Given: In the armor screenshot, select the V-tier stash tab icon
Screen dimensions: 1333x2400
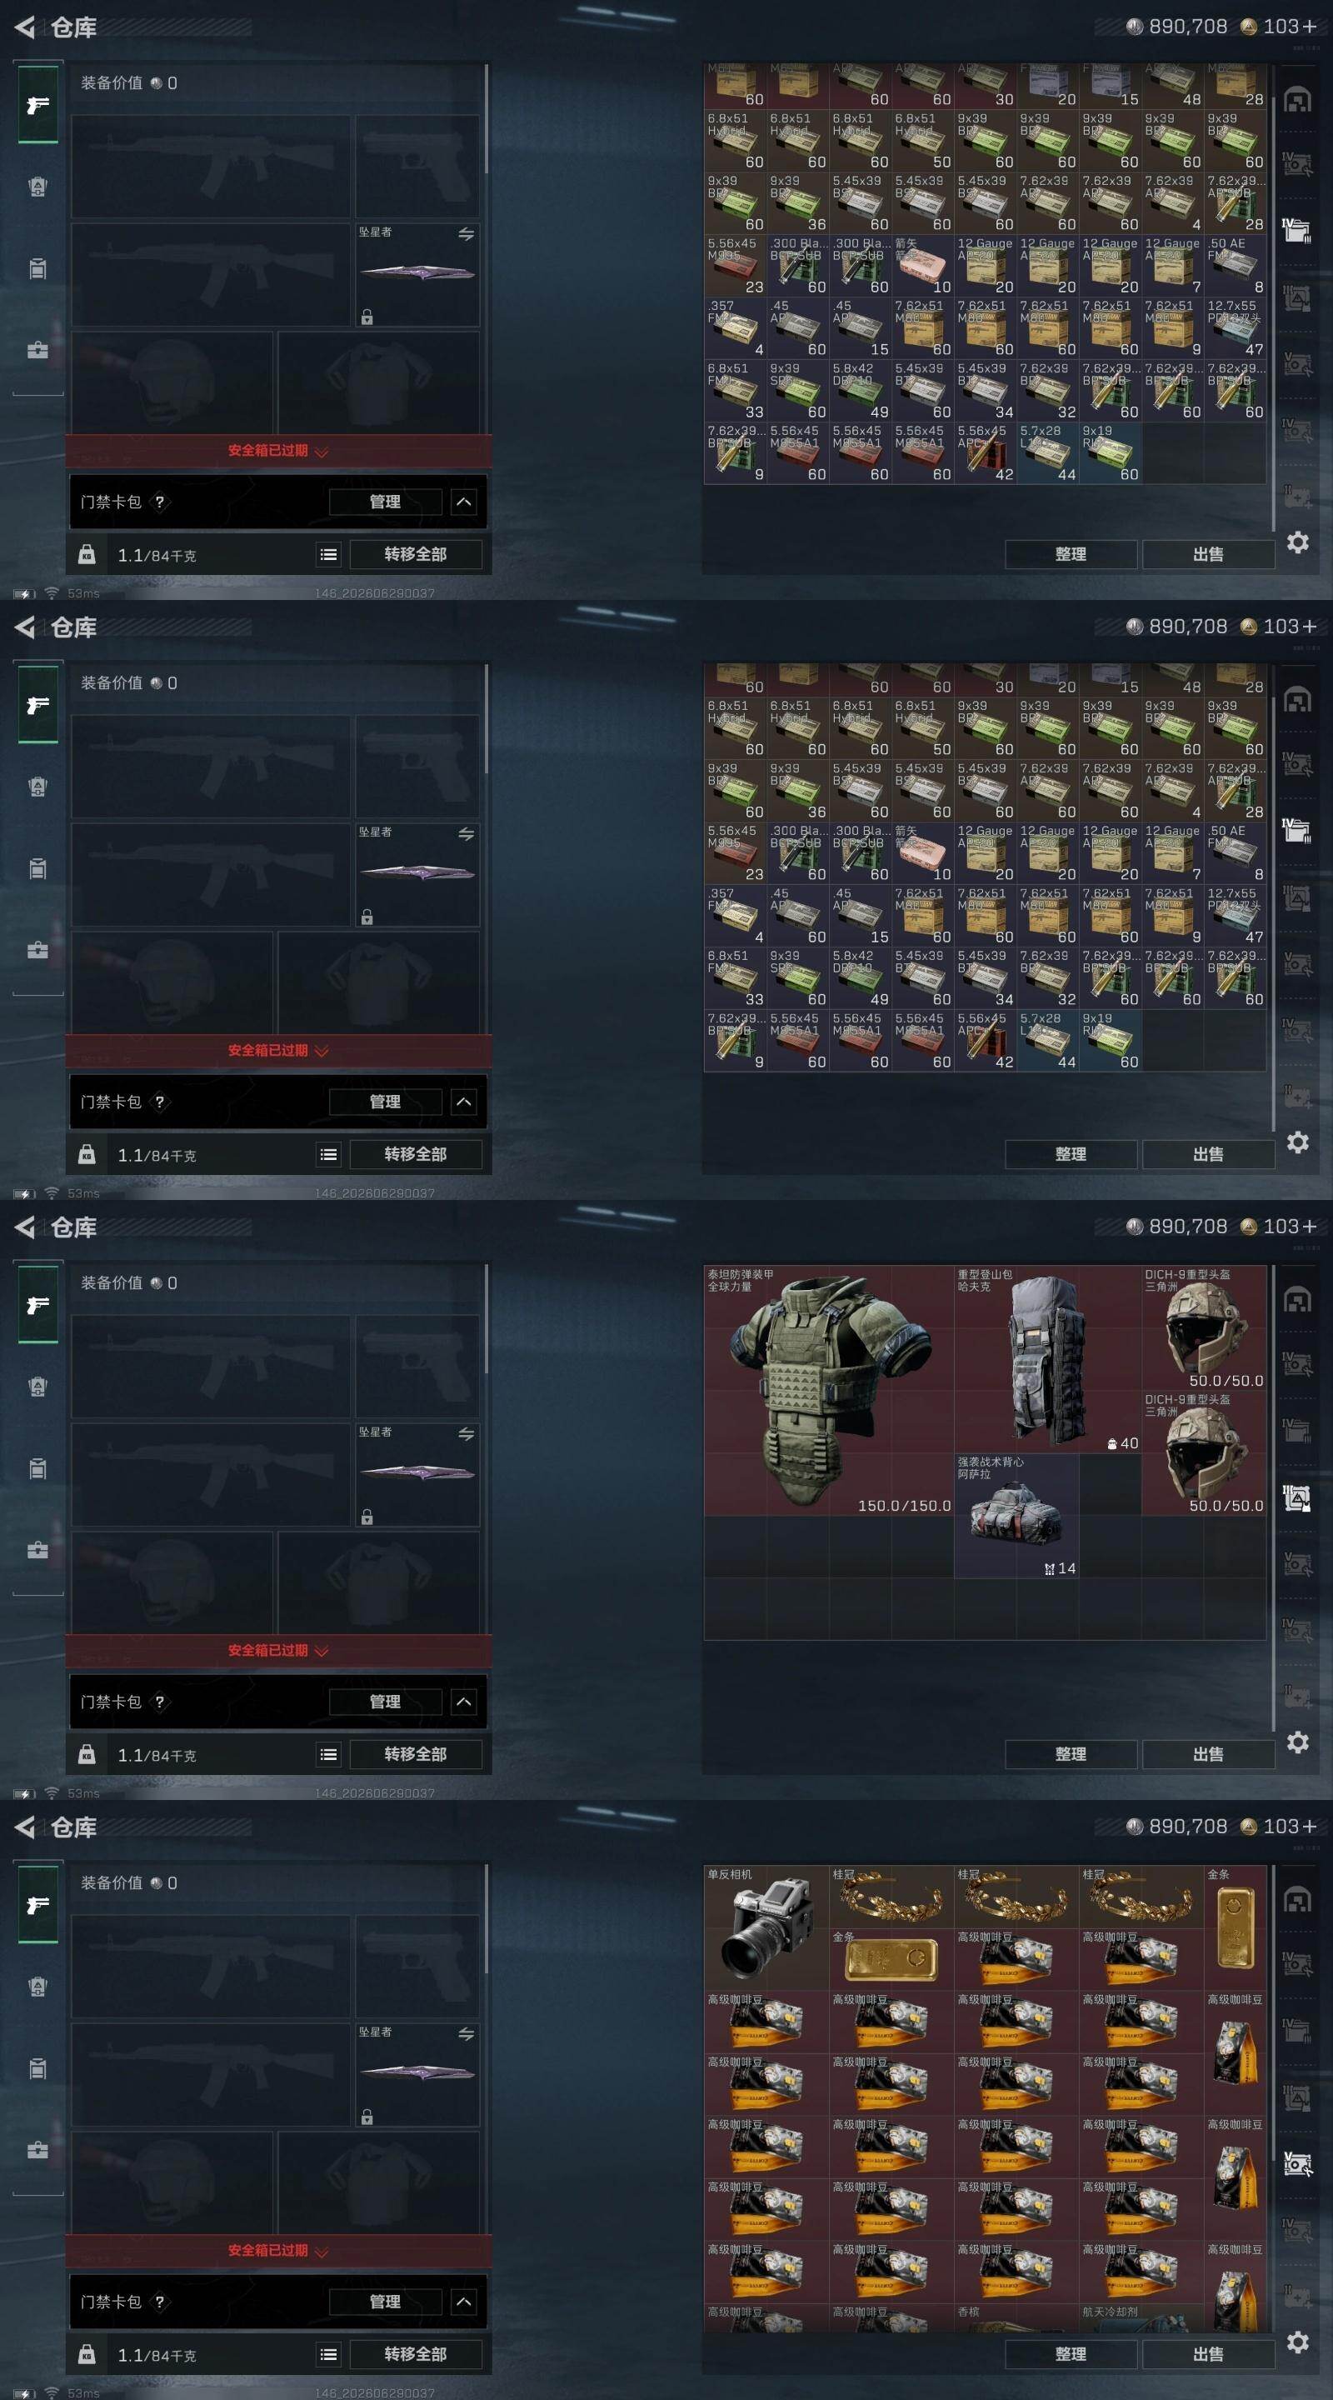Looking at the screenshot, I should click(x=1296, y=1565).
